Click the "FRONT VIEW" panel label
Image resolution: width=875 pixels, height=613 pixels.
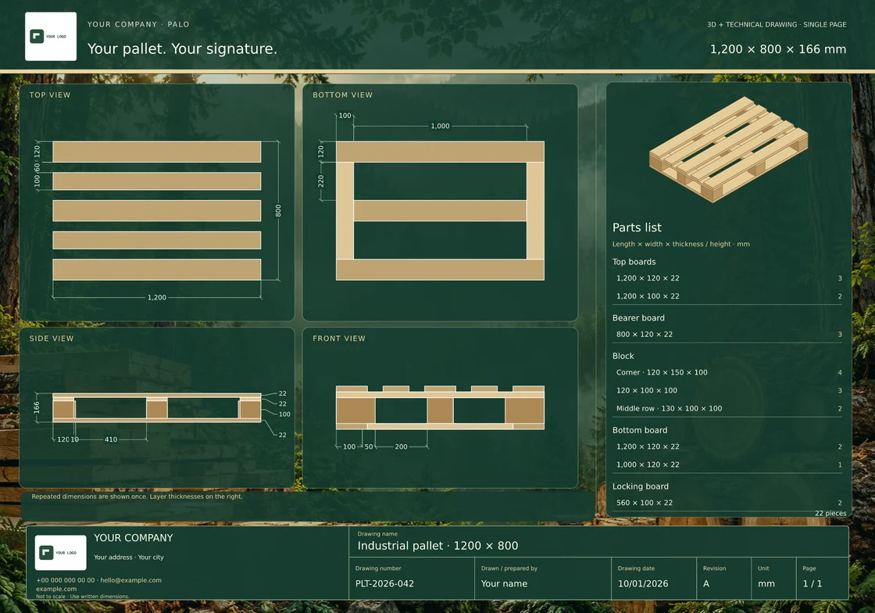[x=339, y=339]
